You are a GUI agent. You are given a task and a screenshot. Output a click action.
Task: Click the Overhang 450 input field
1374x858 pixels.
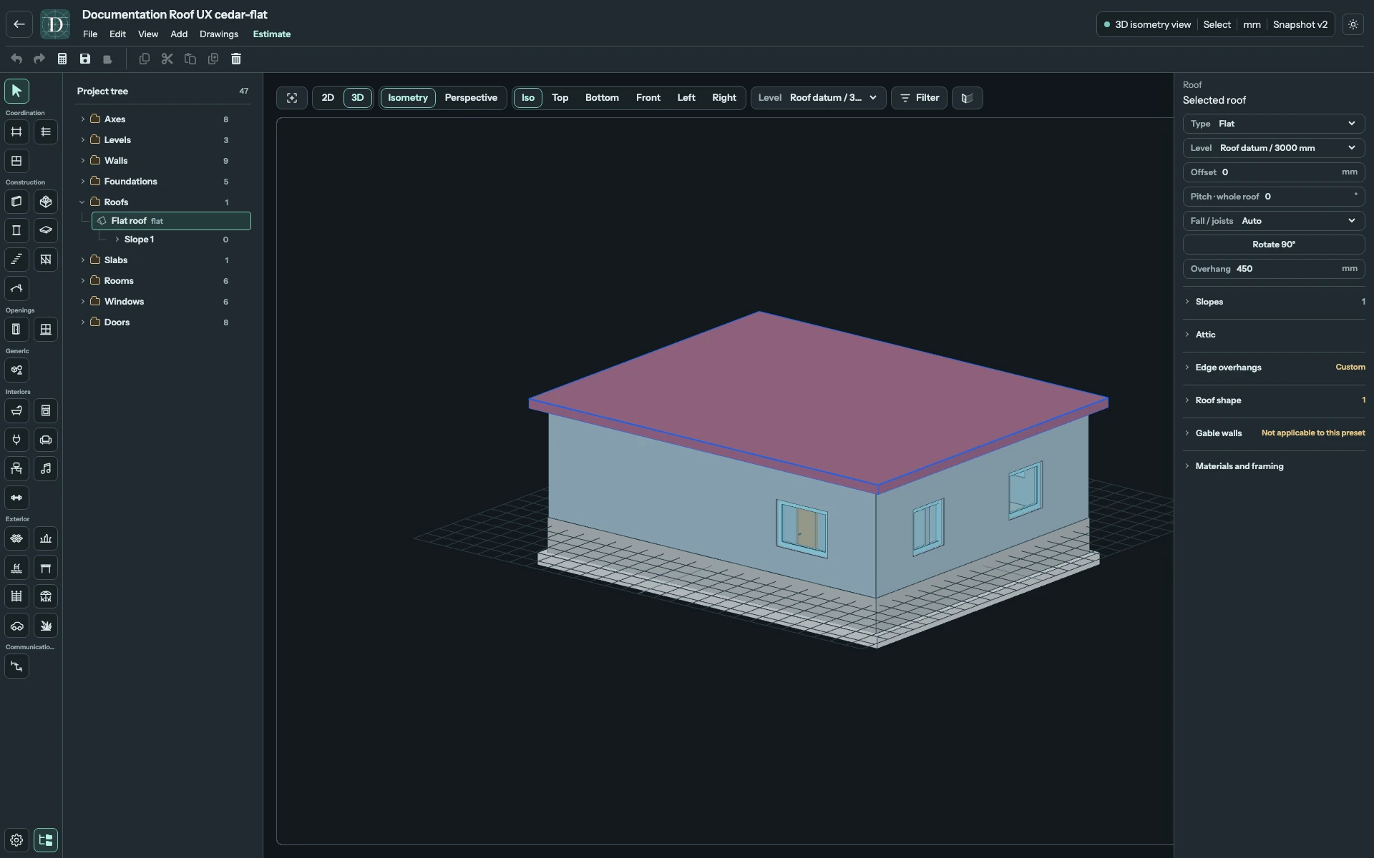click(1274, 269)
